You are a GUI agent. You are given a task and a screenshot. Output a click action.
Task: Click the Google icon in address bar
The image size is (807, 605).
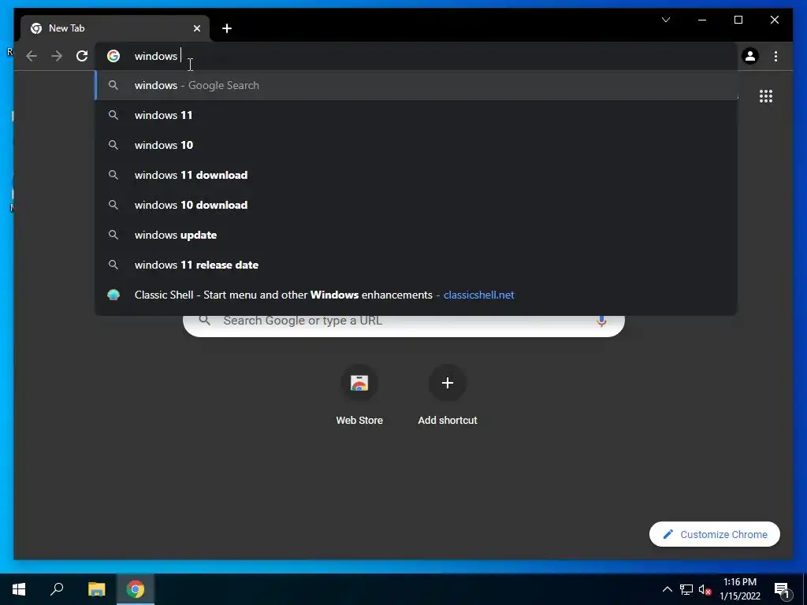(113, 56)
